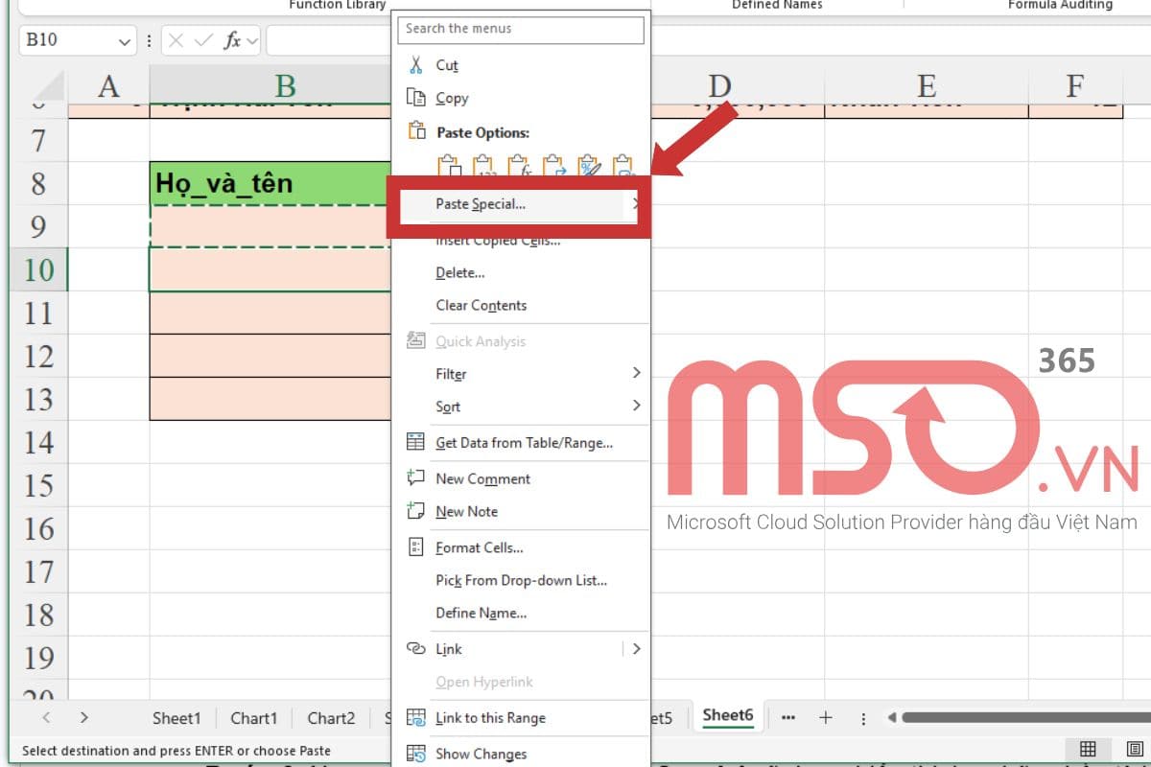Click the Copy icon in context menu
1151x767 pixels.
[415, 98]
